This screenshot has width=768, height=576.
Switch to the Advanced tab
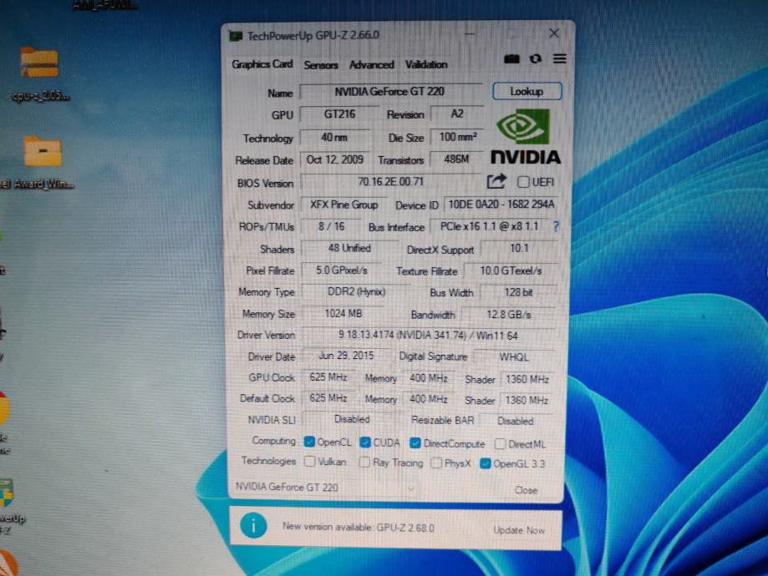(371, 64)
